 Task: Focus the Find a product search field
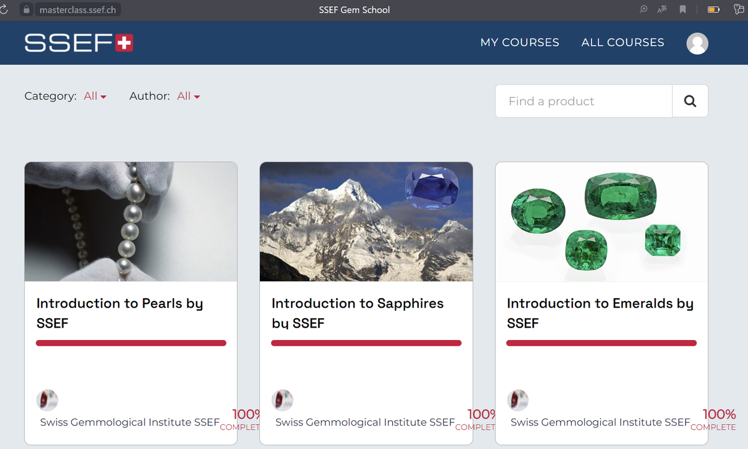[583, 101]
